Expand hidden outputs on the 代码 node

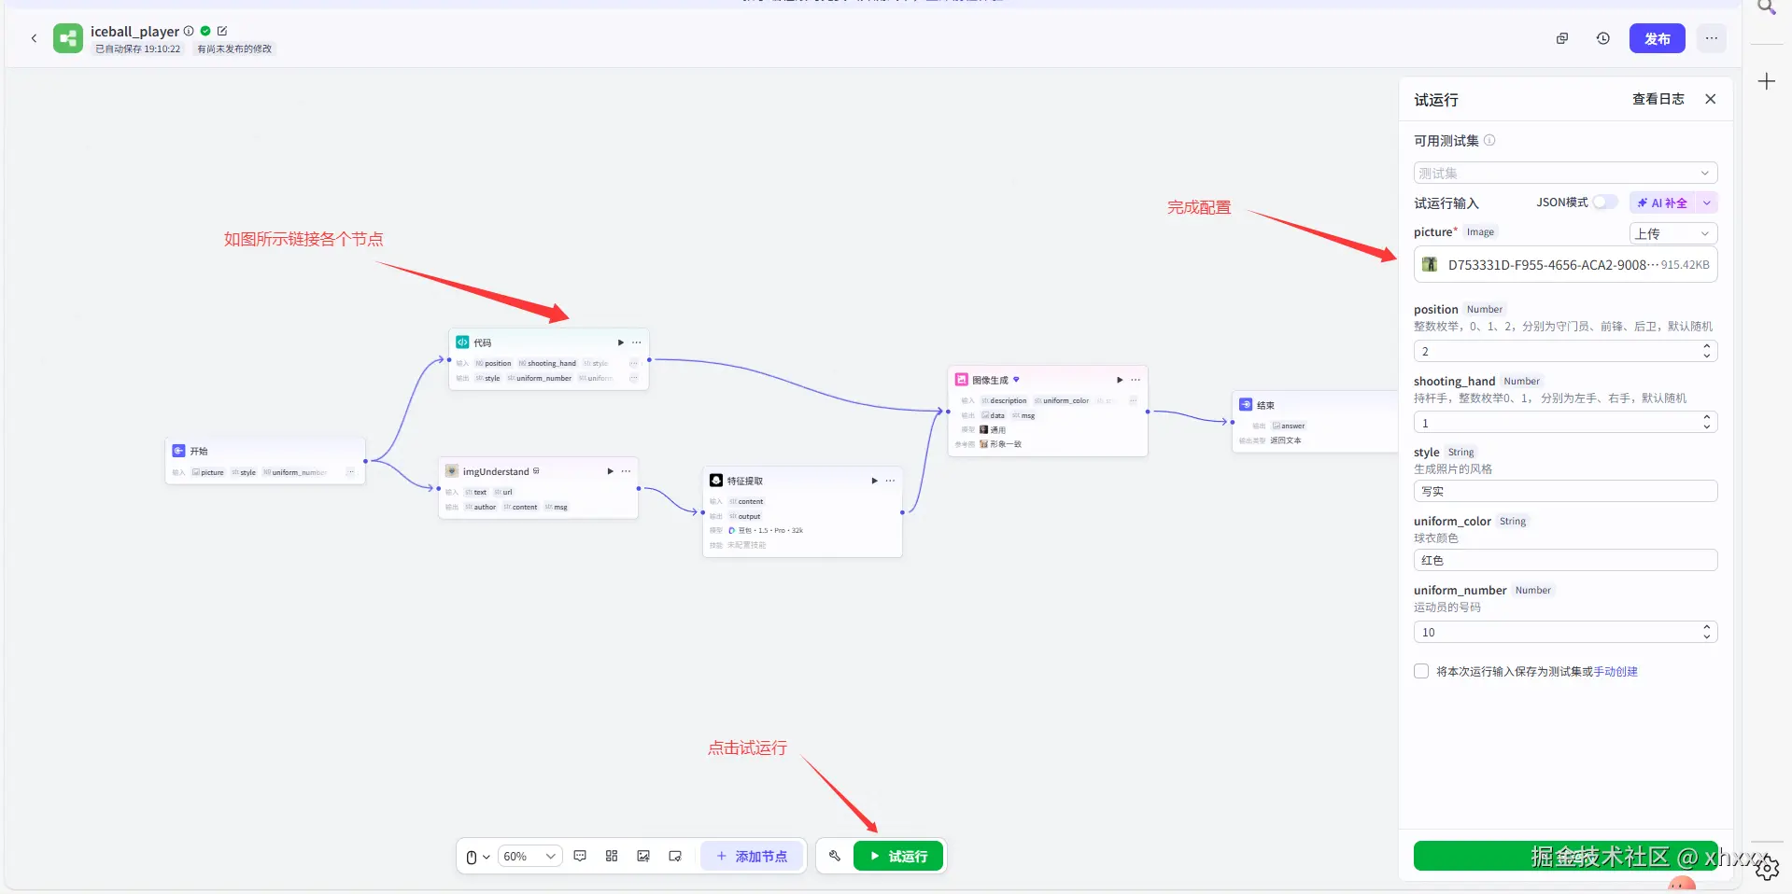tap(634, 378)
